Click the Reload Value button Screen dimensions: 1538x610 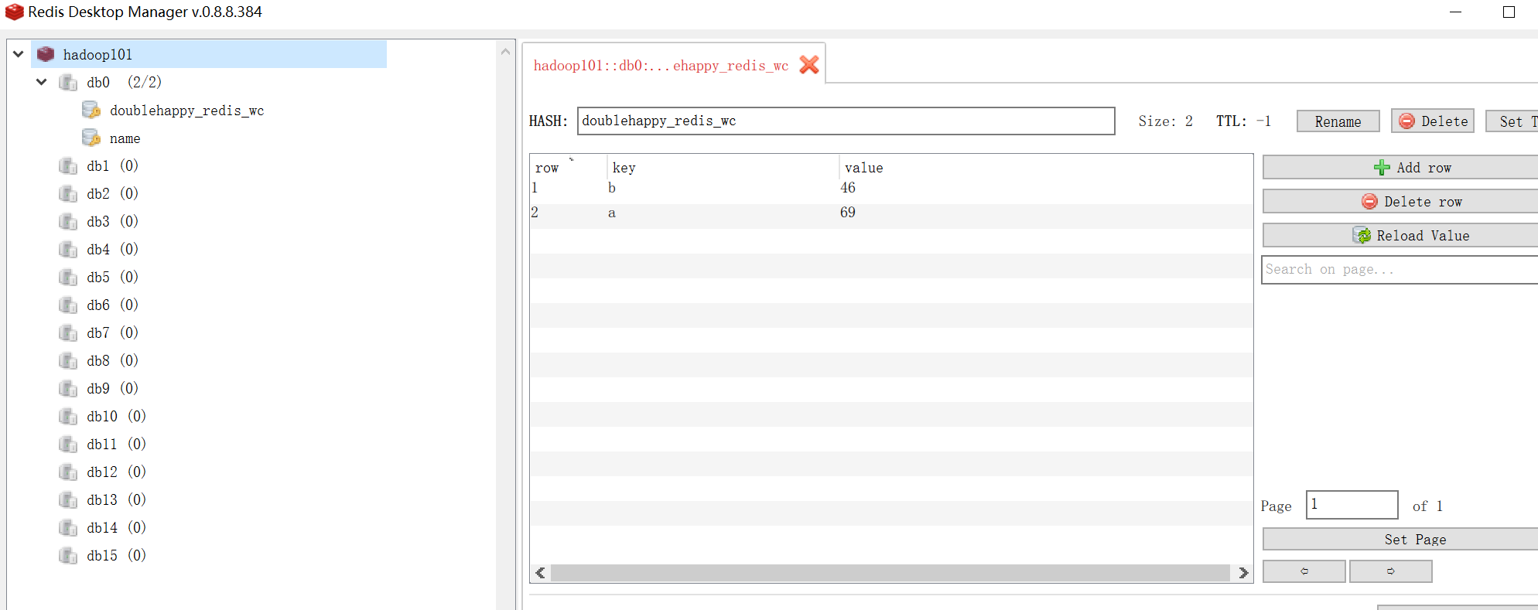point(1400,236)
